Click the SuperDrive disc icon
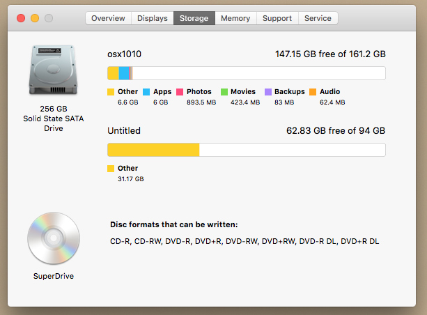This screenshot has width=427, height=315. 52,239
